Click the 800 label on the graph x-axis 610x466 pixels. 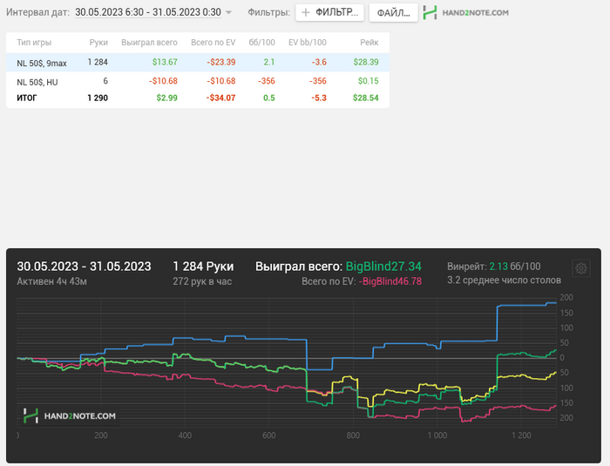(x=353, y=436)
